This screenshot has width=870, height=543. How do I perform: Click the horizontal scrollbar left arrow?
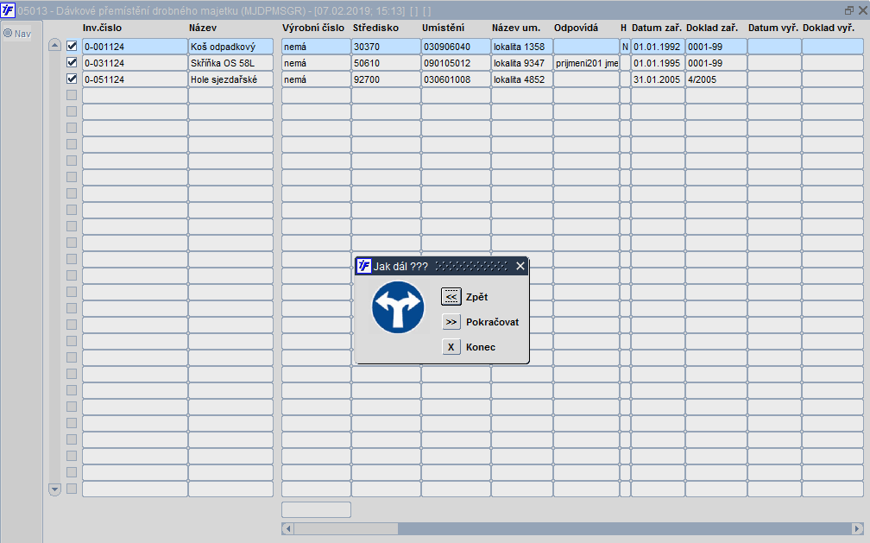tap(287, 528)
